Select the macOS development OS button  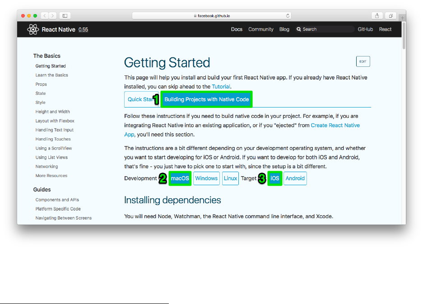[x=180, y=178]
